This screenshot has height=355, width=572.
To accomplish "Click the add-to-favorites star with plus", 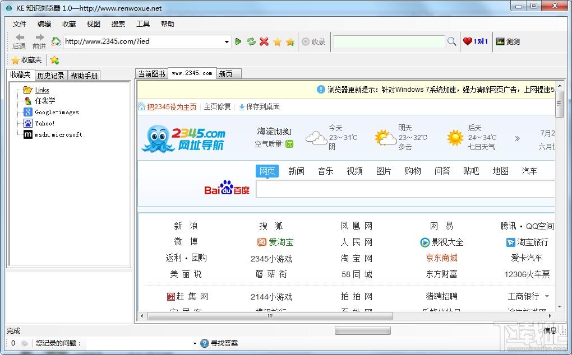I will click(290, 42).
